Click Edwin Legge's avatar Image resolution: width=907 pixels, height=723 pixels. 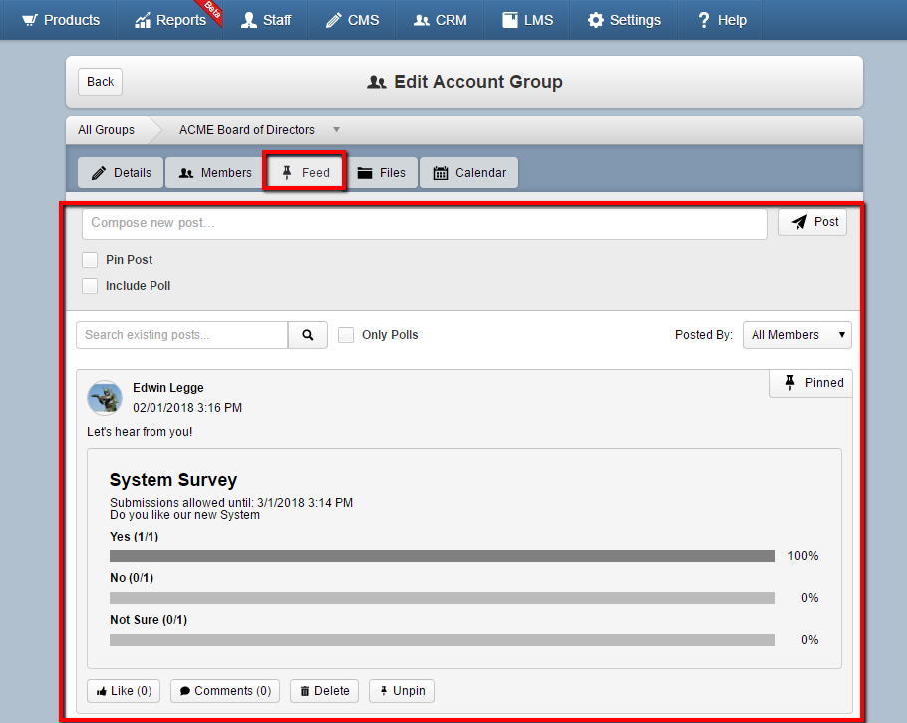(x=105, y=398)
